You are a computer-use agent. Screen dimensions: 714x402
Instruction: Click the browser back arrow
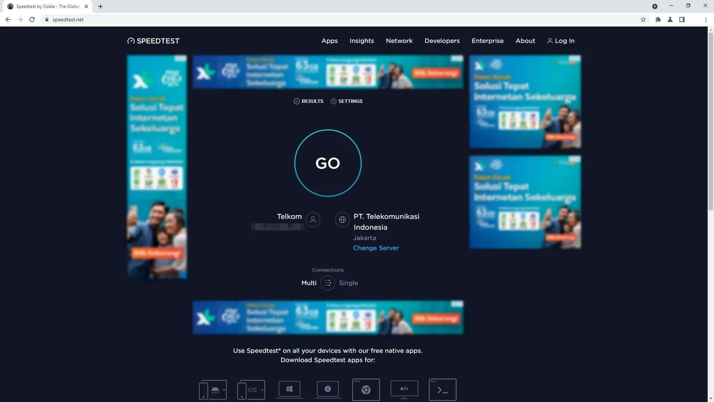(8, 19)
